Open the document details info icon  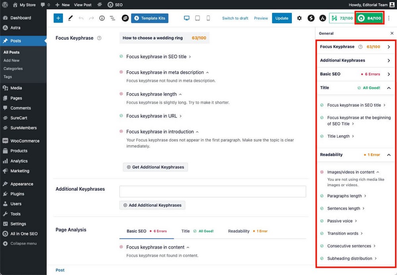[102, 18]
